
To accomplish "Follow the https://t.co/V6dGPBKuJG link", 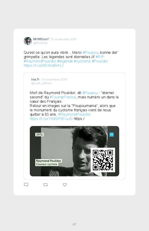I will pos(51,119).
